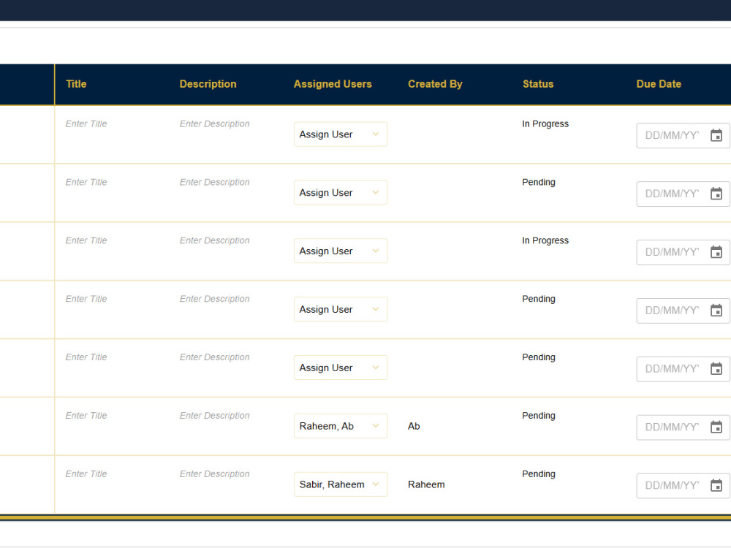Open calendar picker in the fifth row
This screenshot has width=731, height=548.
pos(716,368)
